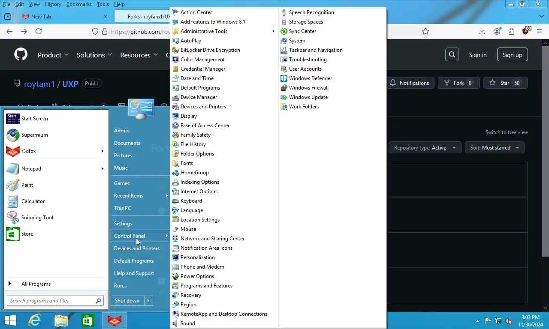The image size is (549, 329).
Task: Open Fonts folder icon
Action: [x=175, y=163]
